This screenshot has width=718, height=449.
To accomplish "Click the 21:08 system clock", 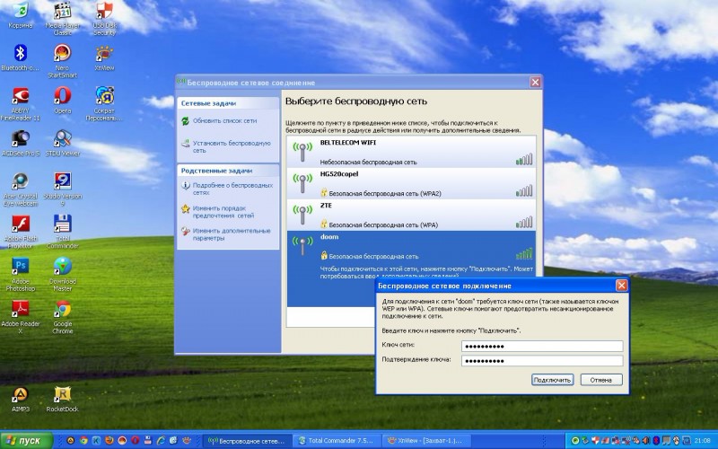I will [x=703, y=440].
